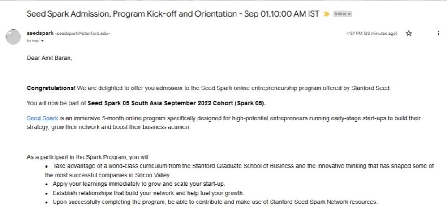447x219 pixels.
Task: Open the three-dot More options menu
Action: coord(438,34)
